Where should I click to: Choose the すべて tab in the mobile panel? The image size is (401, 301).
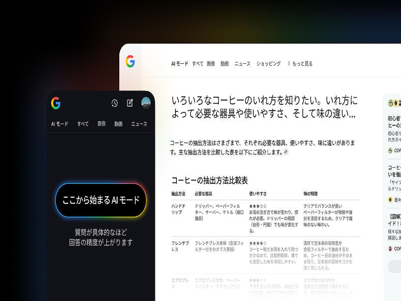83,124
